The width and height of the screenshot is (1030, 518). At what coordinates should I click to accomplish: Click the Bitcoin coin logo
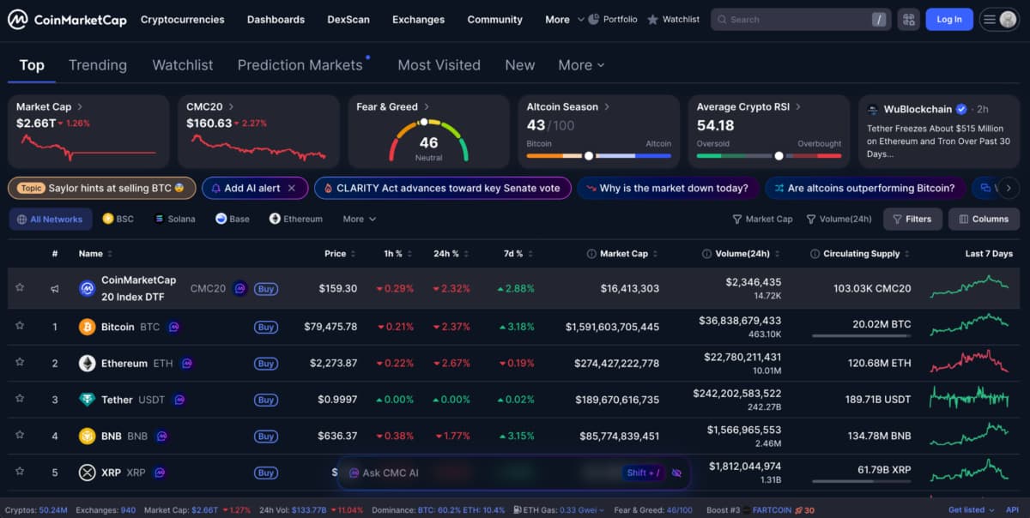87,327
